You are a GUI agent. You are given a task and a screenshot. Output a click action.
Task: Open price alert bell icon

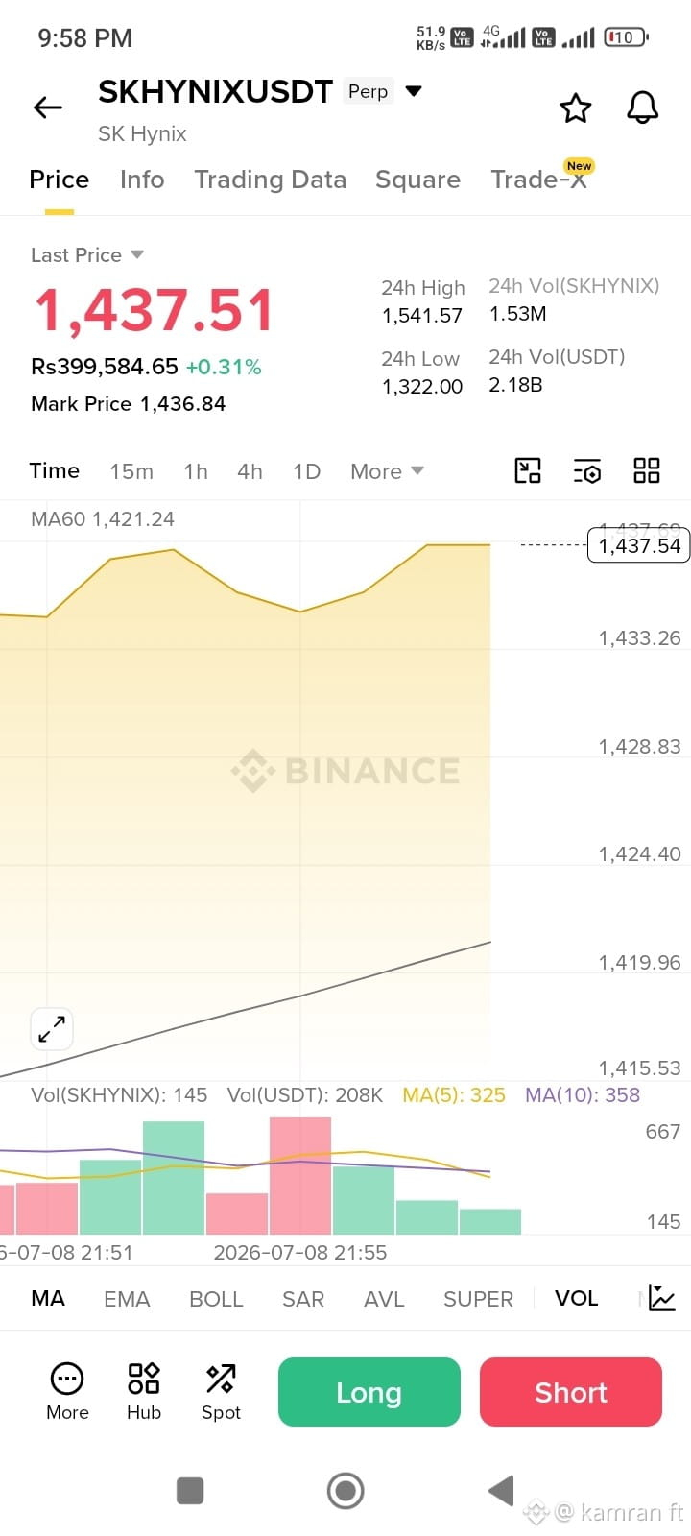pyautogui.click(x=643, y=108)
